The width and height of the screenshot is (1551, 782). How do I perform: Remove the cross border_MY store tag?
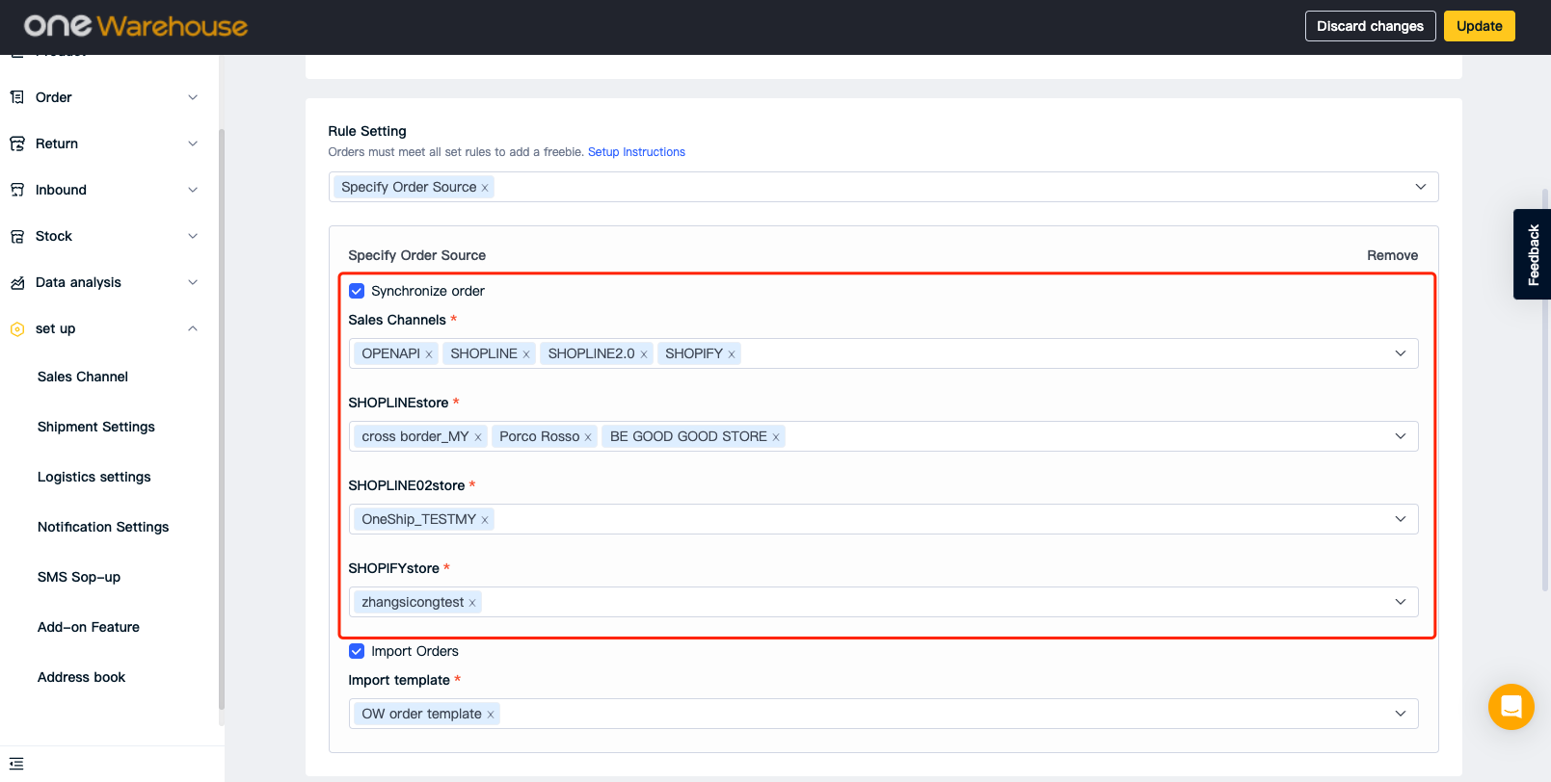pos(478,437)
